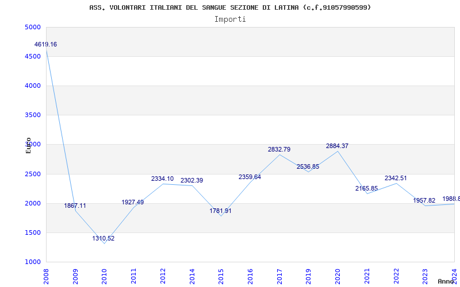Select the 2017 x-axis year label
Image resolution: width=460 pixels, height=287 pixels.
coord(279,276)
